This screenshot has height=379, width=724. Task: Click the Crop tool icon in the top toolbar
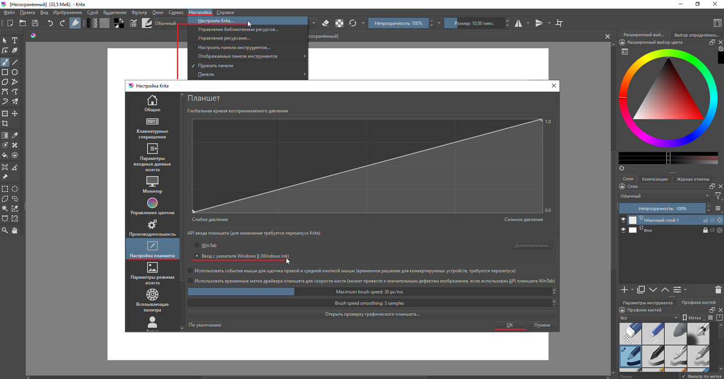[x=559, y=23]
